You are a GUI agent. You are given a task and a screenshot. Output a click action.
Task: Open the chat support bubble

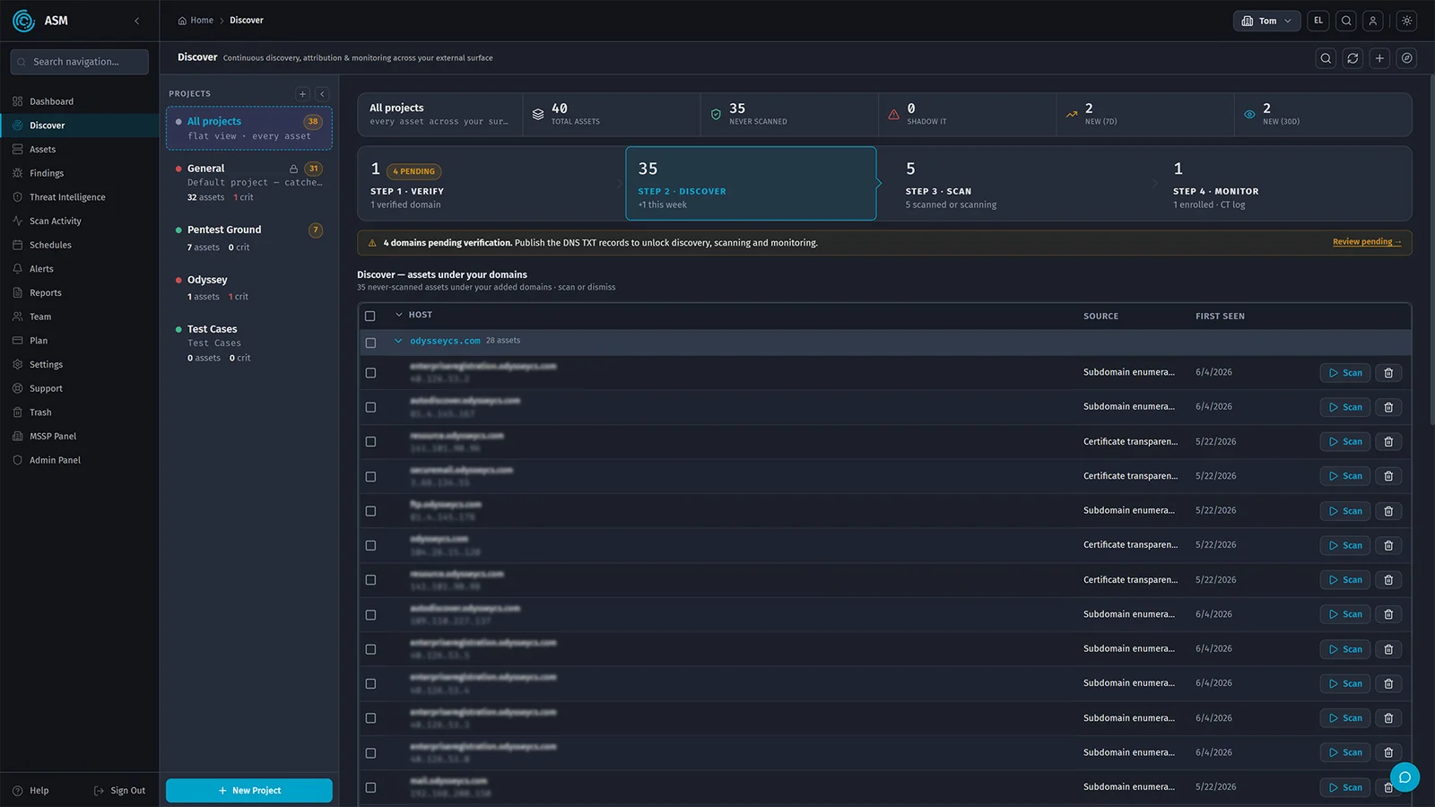[1405, 777]
